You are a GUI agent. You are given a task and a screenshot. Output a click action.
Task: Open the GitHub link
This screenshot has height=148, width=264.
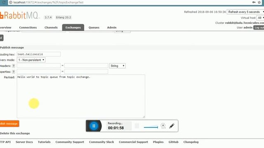[x=173, y=142]
